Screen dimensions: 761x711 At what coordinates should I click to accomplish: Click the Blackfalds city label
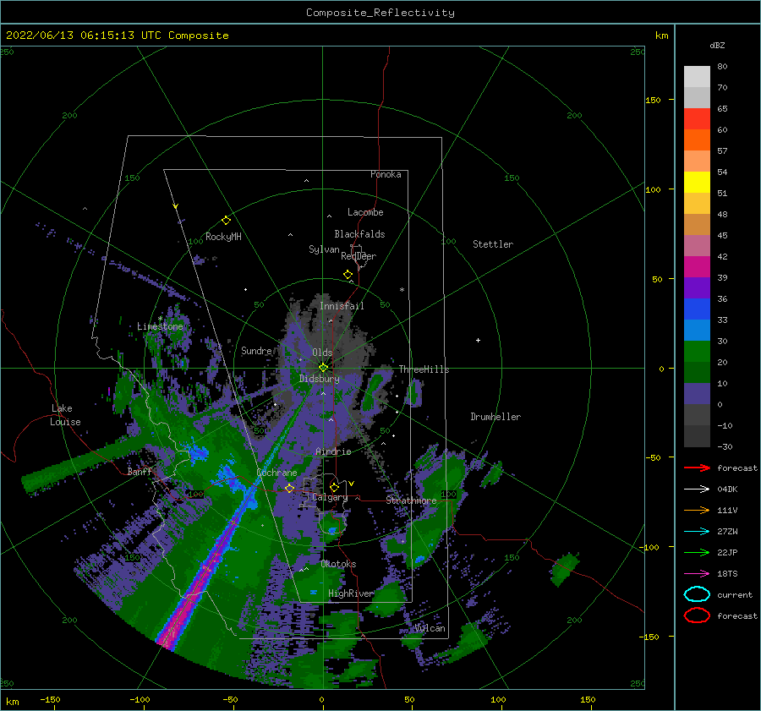click(359, 234)
